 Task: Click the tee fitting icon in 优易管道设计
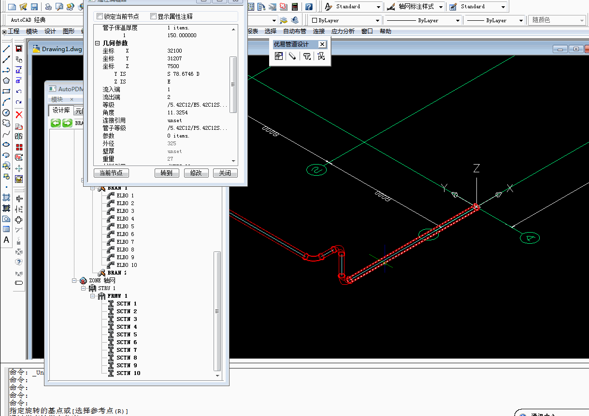[x=307, y=56]
